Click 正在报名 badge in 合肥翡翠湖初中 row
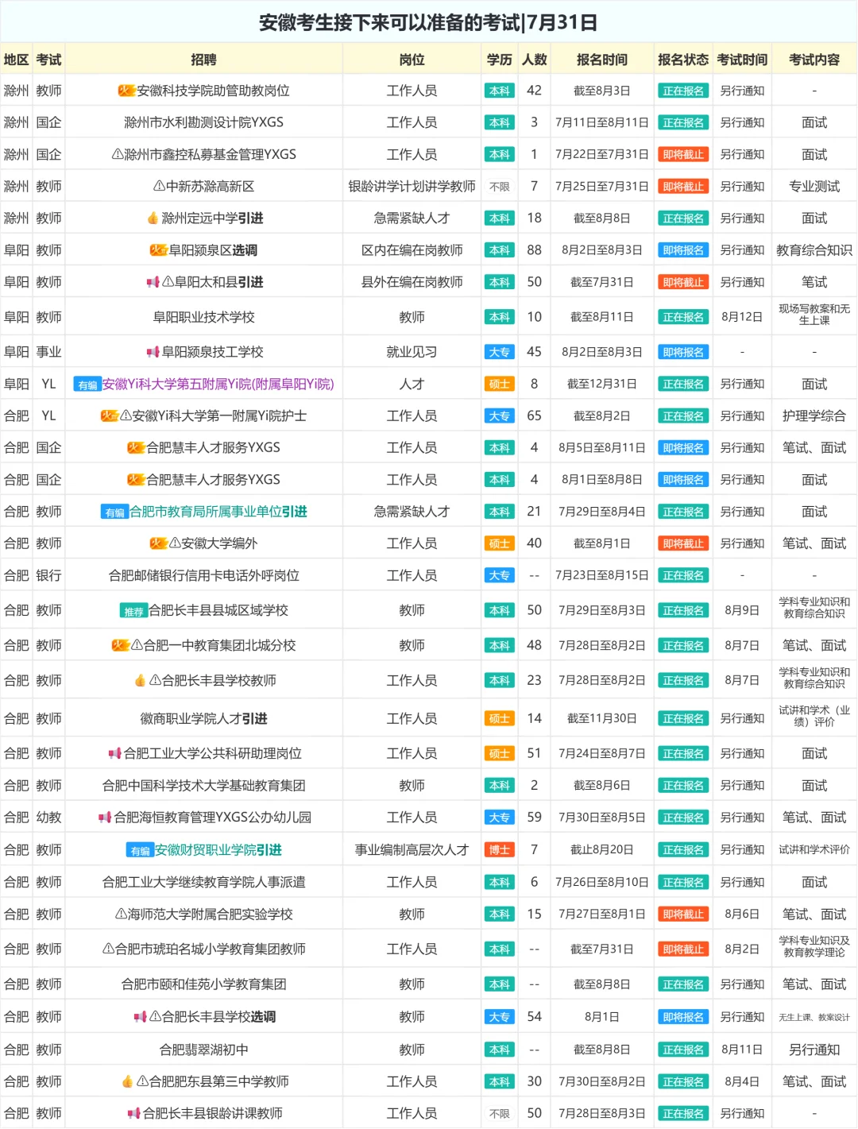The image size is (858, 1129). tap(683, 1050)
